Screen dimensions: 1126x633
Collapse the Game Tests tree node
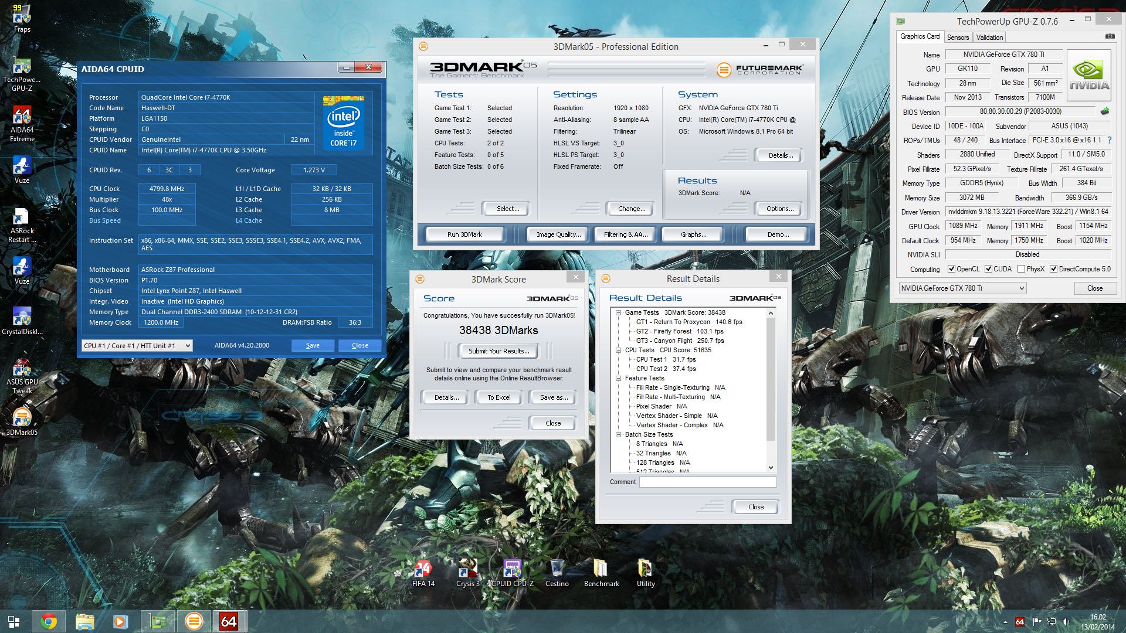618,313
